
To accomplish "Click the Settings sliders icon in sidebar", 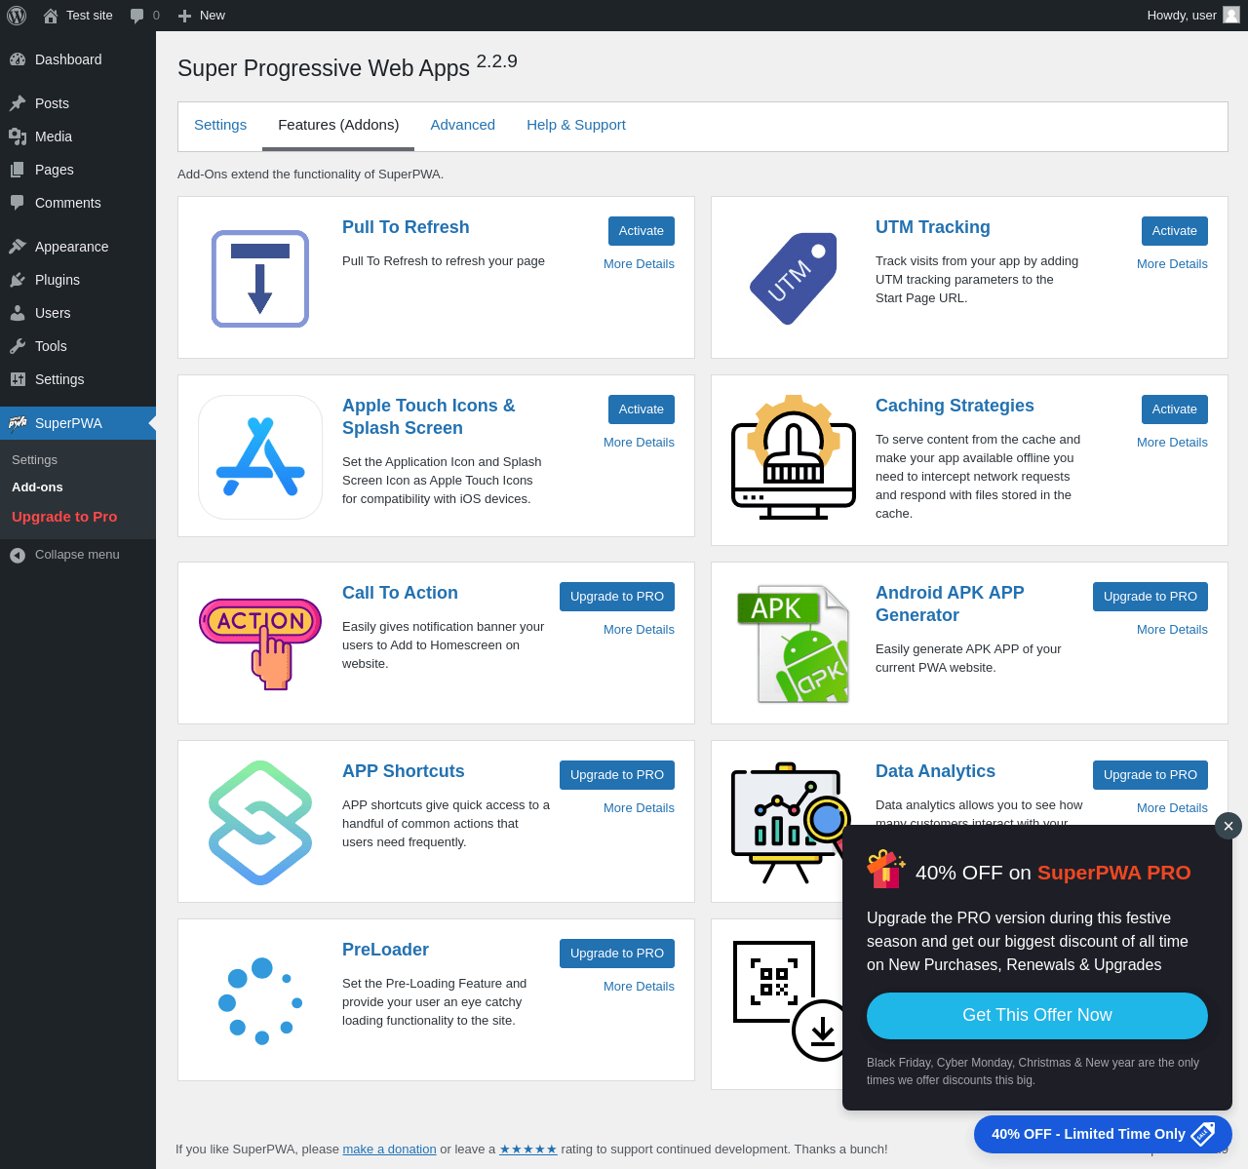I will [x=18, y=379].
